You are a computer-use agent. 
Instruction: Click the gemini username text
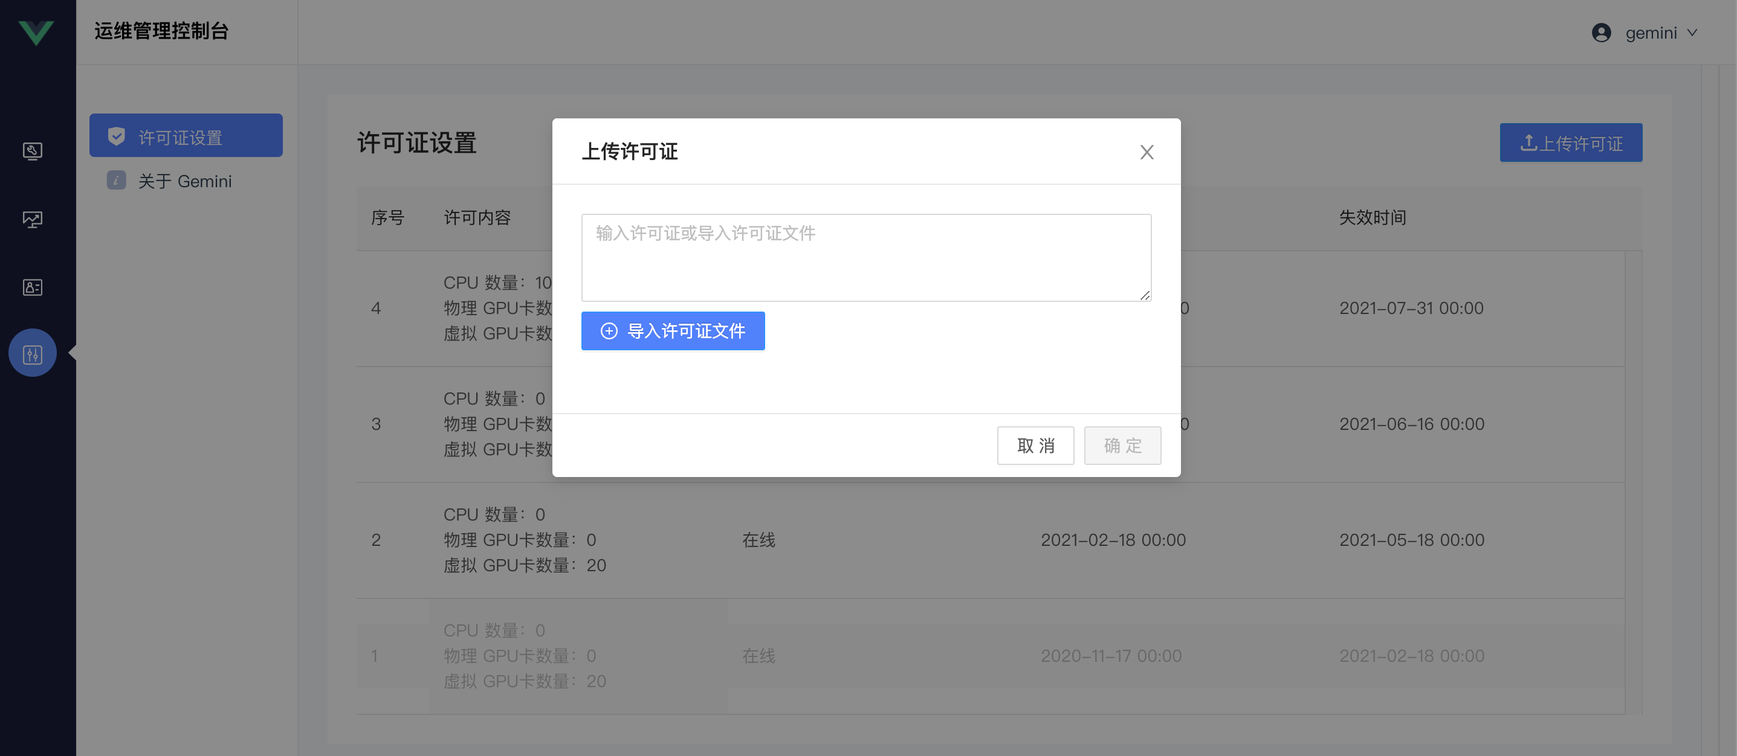coord(1651,33)
